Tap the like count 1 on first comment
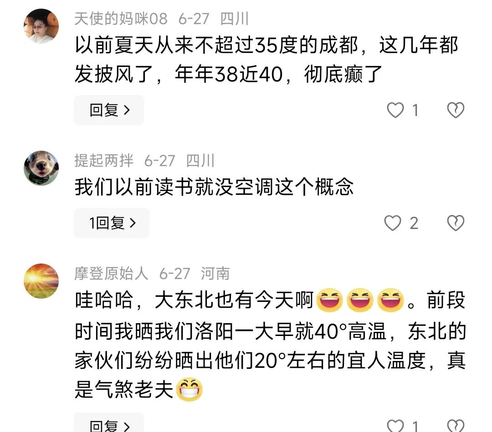Image resolution: width=492 pixels, height=432 pixels. 415,111
